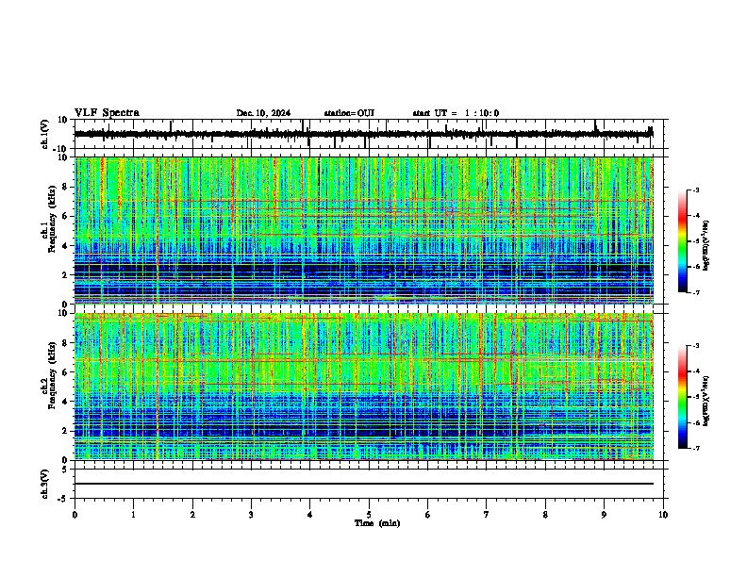747x577 pixels.
Task: Select the "ch.1(V)" waveform axis label
Action: [x=45, y=134]
